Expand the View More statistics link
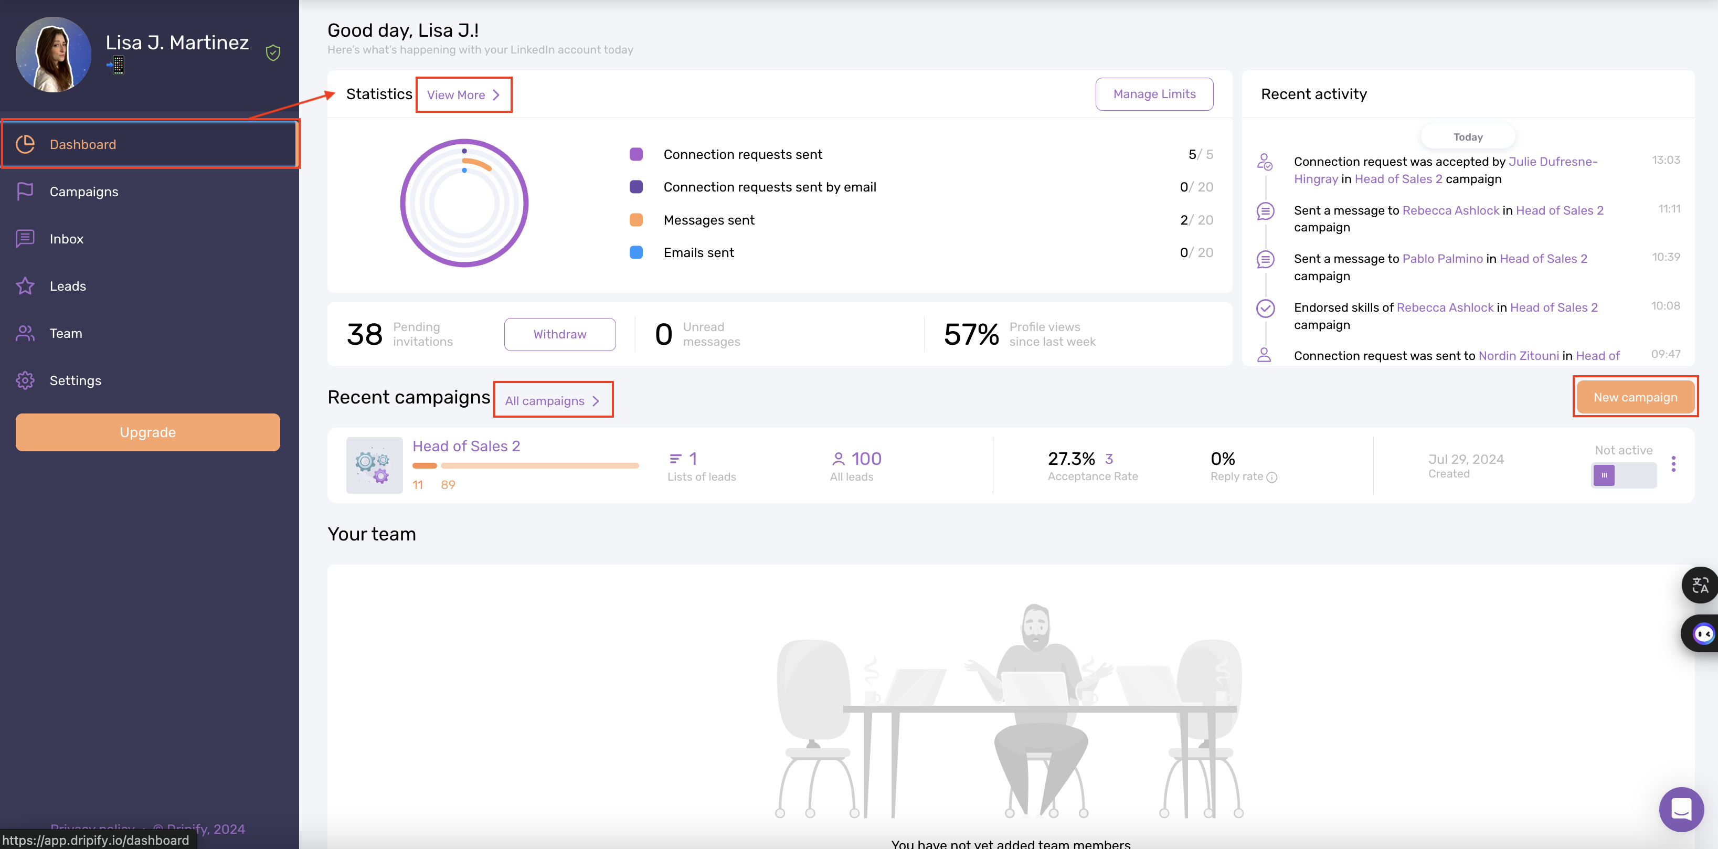Image resolution: width=1718 pixels, height=849 pixels. click(x=463, y=95)
